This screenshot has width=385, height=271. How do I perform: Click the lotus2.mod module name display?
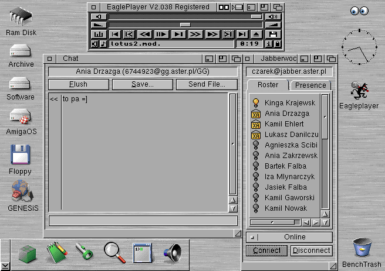171,44
